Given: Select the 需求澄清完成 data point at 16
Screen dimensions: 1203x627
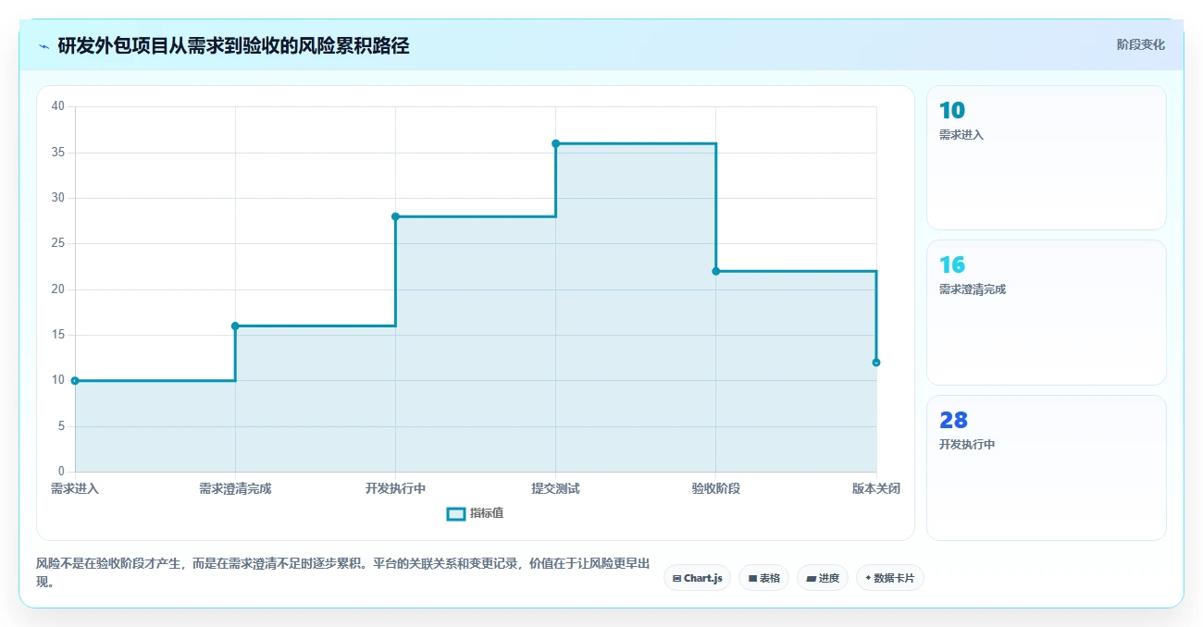Looking at the screenshot, I should tap(235, 326).
